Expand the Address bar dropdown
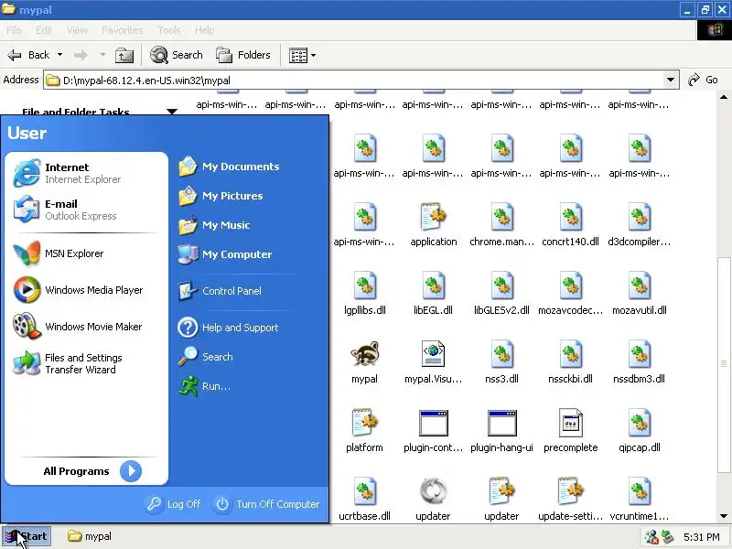732x549 pixels. (671, 80)
